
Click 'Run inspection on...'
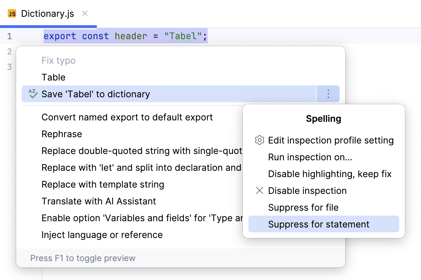coord(309,157)
